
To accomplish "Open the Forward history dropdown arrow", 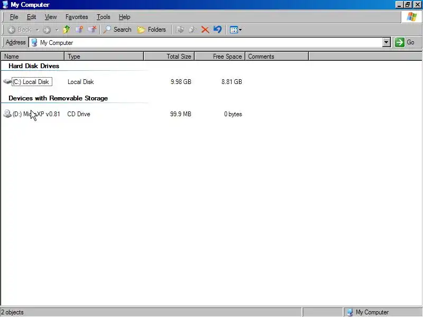I will point(57,30).
